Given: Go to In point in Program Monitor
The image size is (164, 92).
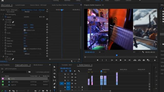Looking at the screenshot, I should [112, 60].
